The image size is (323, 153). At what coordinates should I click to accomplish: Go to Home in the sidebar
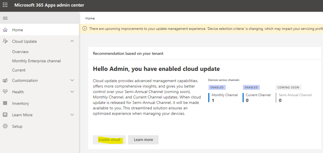39,30
